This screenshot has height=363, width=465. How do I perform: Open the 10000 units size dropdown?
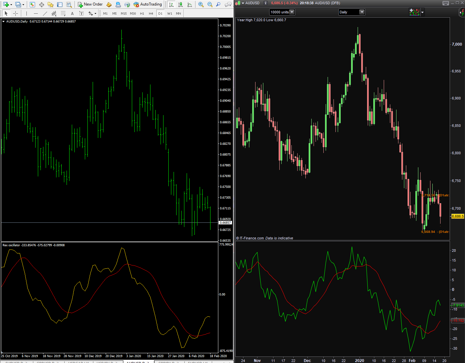coord(282,12)
